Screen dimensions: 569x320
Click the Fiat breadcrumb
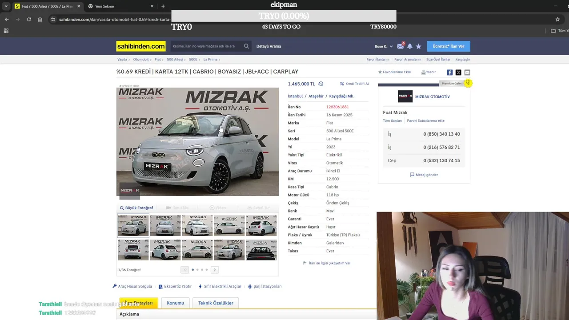(158, 60)
